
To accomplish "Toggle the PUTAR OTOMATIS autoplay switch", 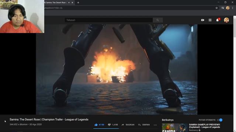I will tap(220, 120).
